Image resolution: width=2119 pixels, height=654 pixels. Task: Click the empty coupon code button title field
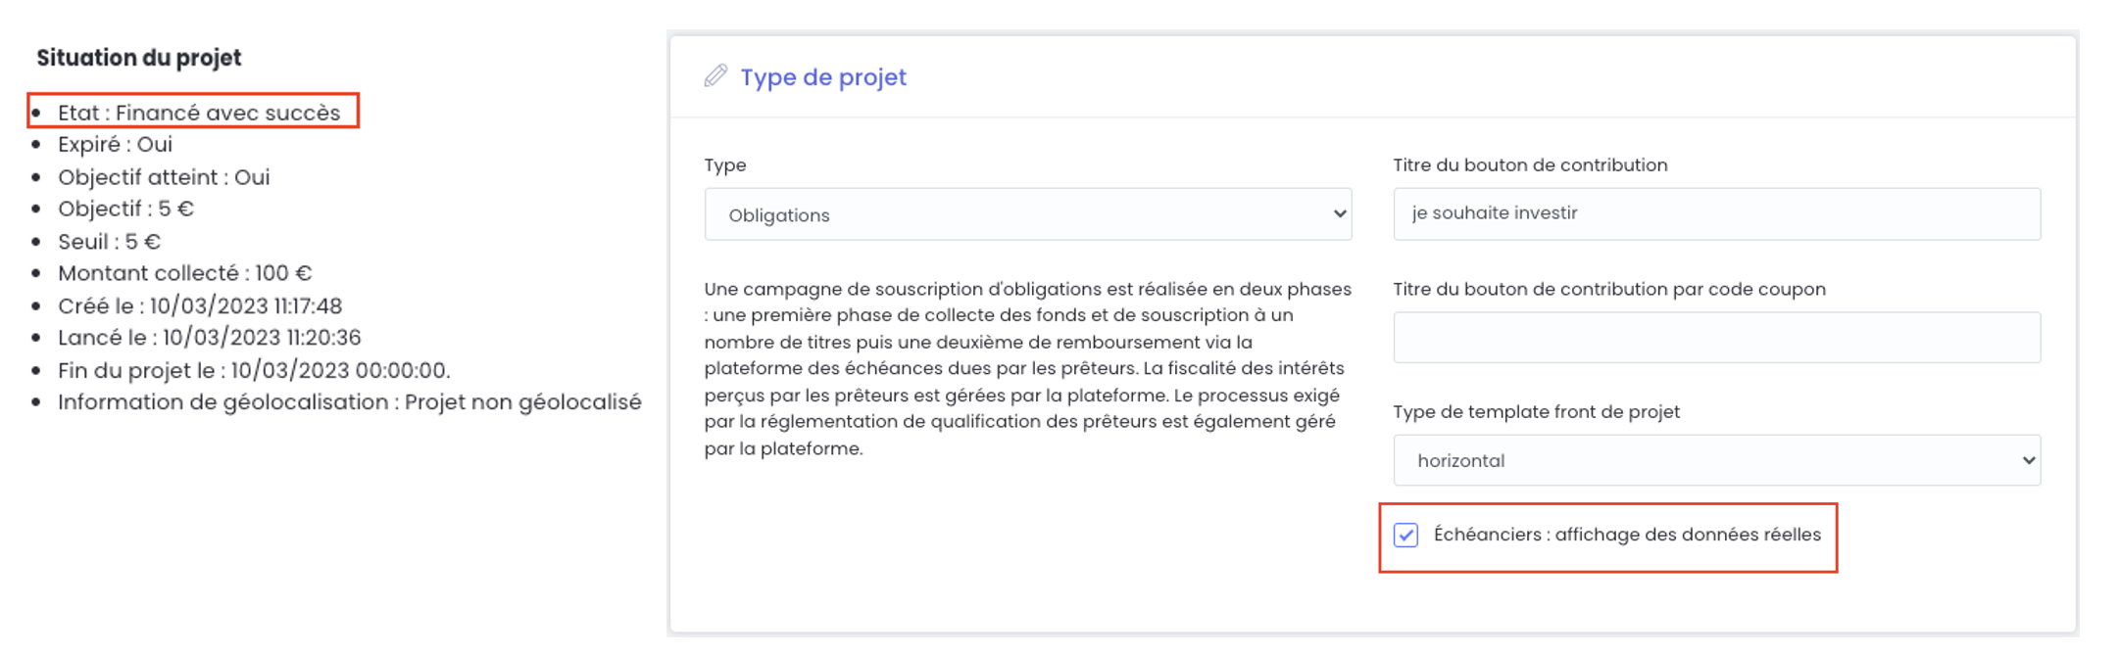tap(1716, 338)
